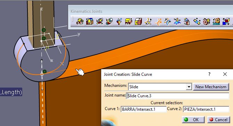The height and width of the screenshot is (126, 233).
Task: Click the New Mechanism button
Action: (x=211, y=87)
